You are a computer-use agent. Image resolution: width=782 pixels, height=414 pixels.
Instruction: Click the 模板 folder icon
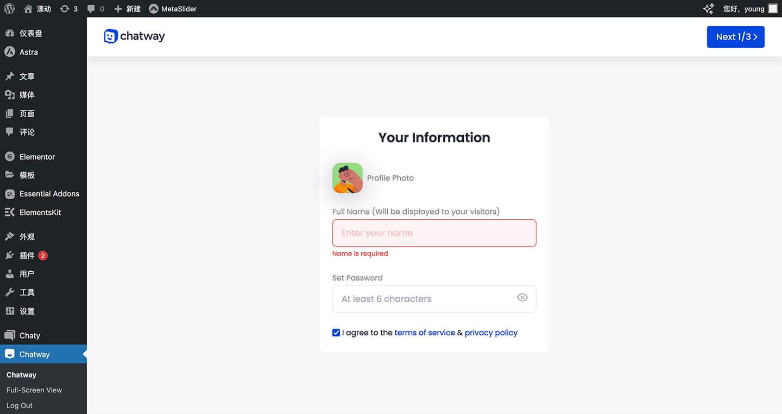pos(9,175)
